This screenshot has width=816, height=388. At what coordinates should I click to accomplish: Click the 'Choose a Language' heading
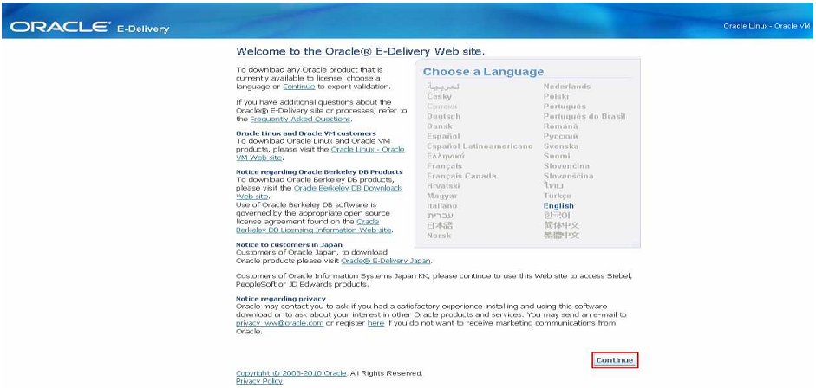[x=483, y=72]
